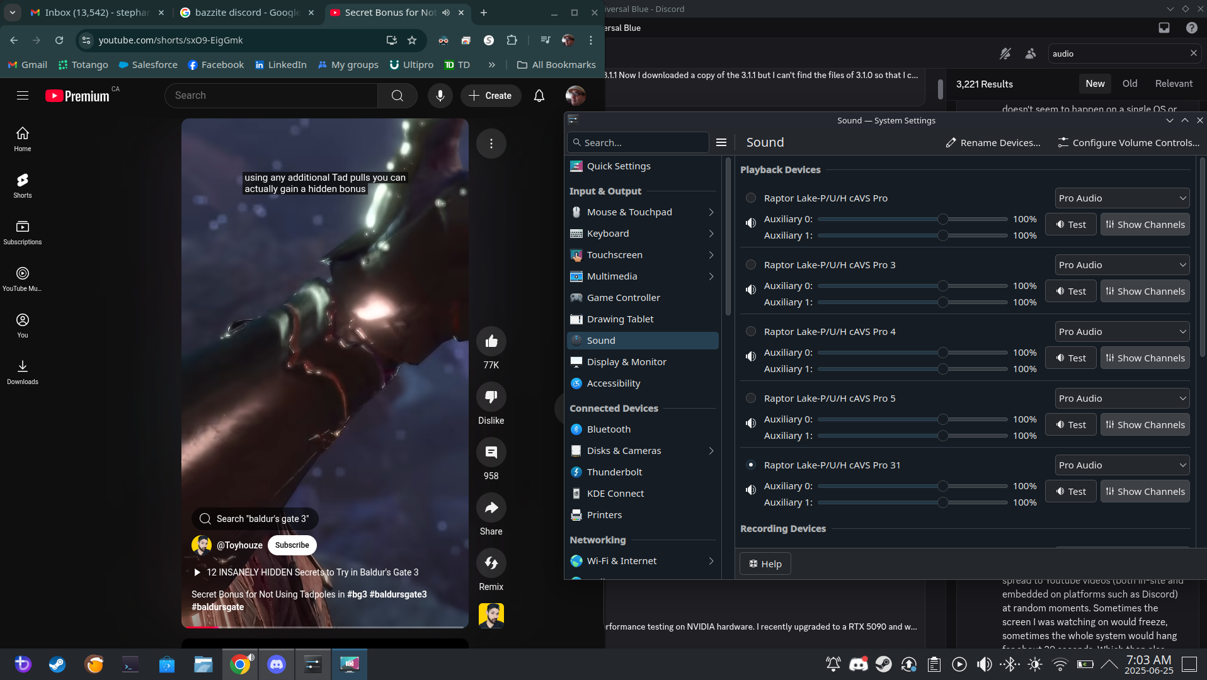The height and width of the screenshot is (680, 1207).
Task: Launch Steam from the taskbar
Action: (57, 664)
